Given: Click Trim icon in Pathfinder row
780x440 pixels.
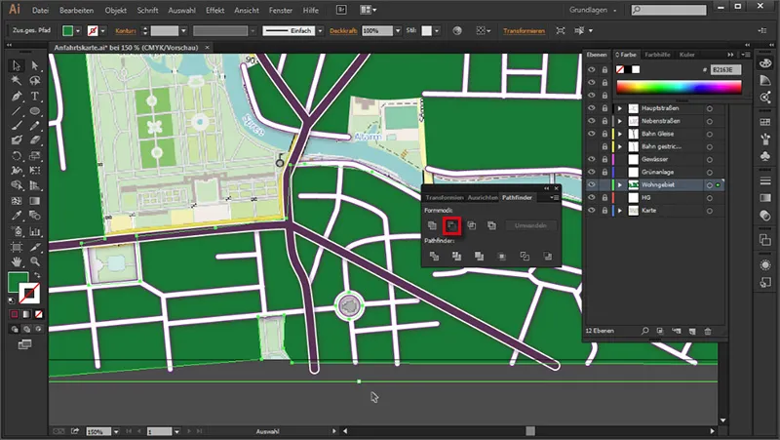Looking at the screenshot, I should point(456,257).
